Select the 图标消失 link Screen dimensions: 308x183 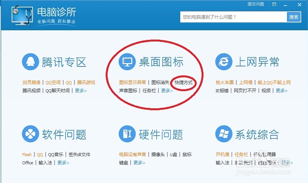[160, 83]
